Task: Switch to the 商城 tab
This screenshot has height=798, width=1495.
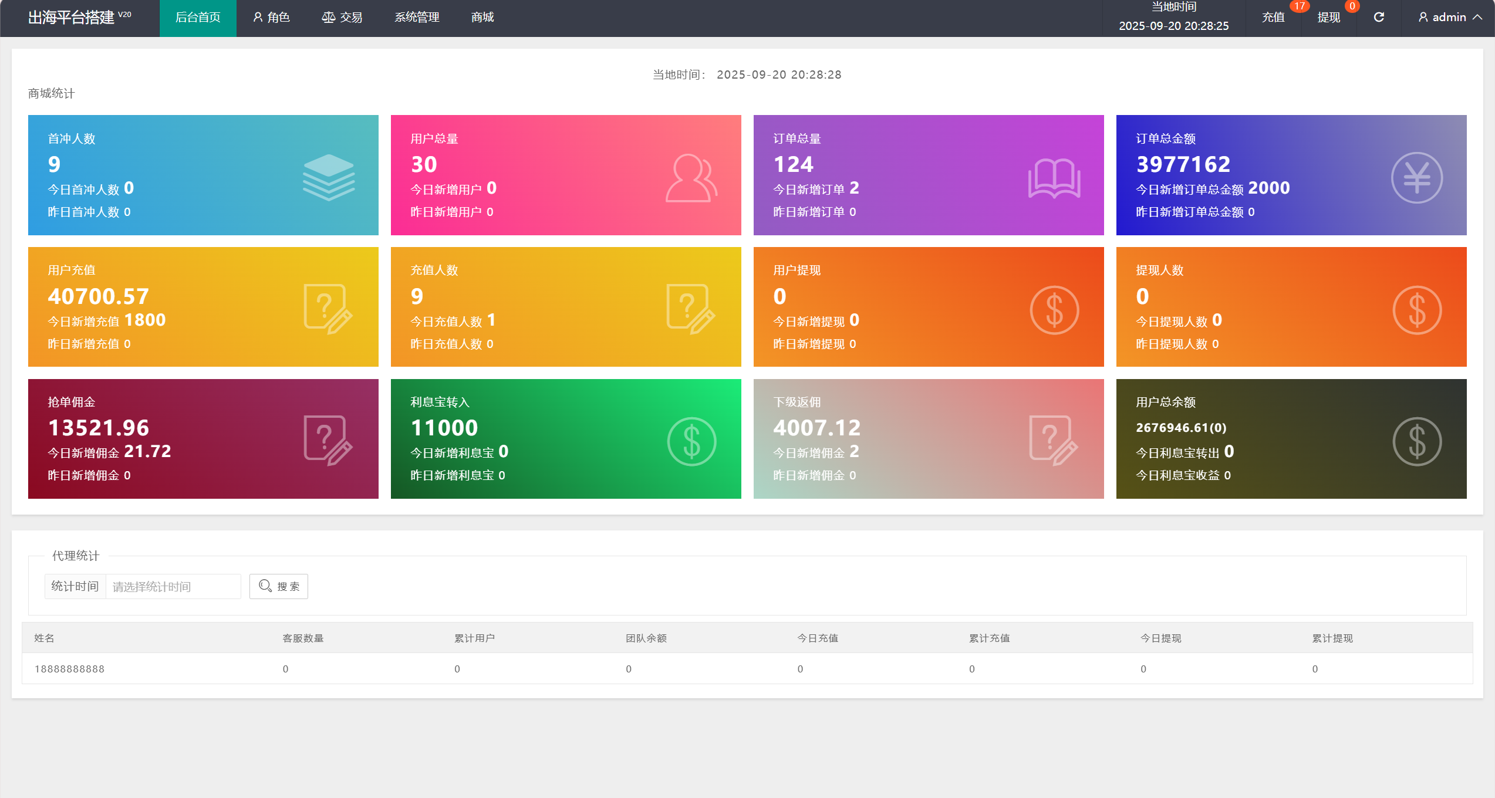Action: pos(482,18)
